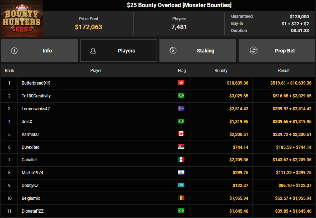
Task: Click the Info tab circle icon
Action: (14, 51)
